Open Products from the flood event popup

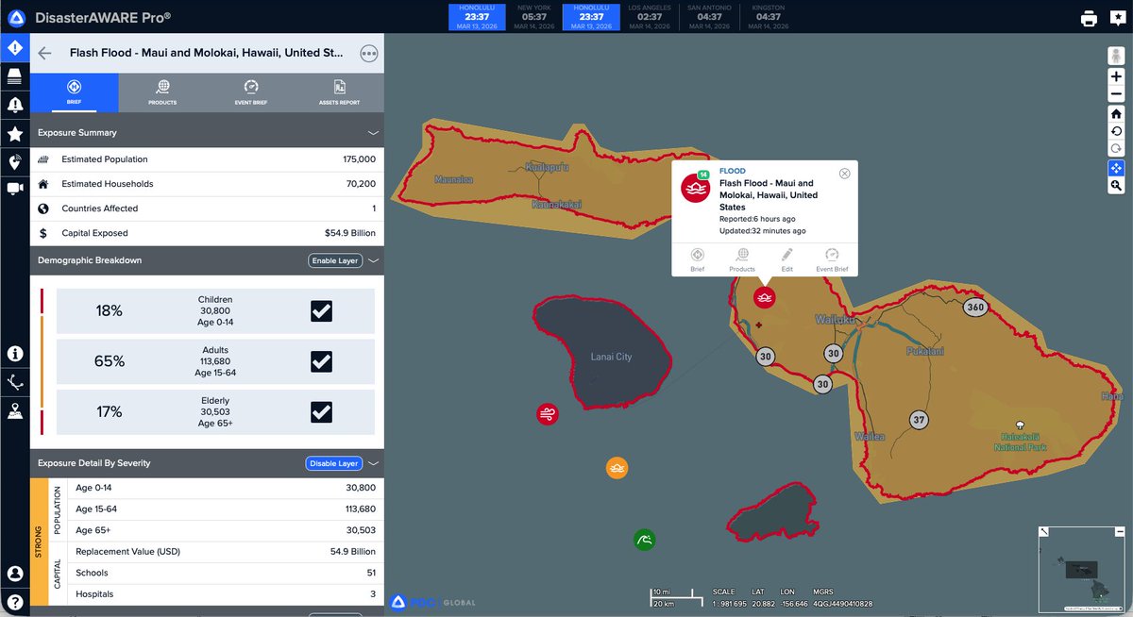click(742, 258)
